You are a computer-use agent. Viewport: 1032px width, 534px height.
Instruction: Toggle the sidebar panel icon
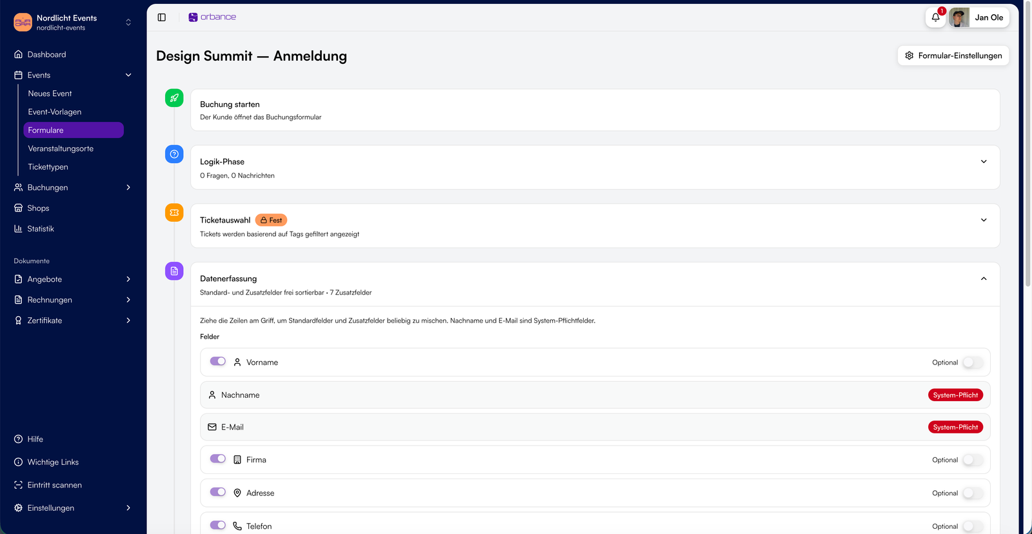(162, 17)
